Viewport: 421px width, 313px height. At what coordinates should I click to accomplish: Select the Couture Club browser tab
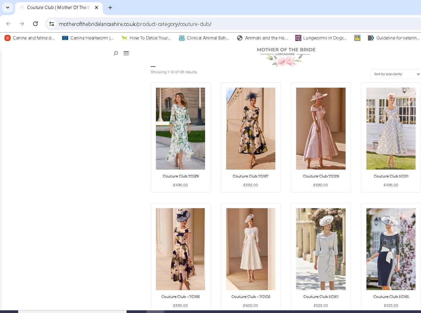click(x=59, y=8)
